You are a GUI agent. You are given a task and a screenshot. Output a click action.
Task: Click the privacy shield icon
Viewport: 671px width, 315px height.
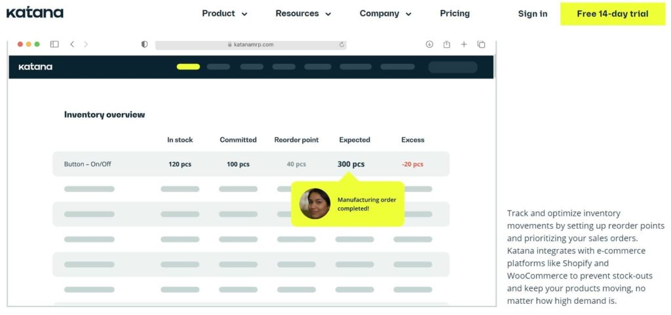pos(145,44)
